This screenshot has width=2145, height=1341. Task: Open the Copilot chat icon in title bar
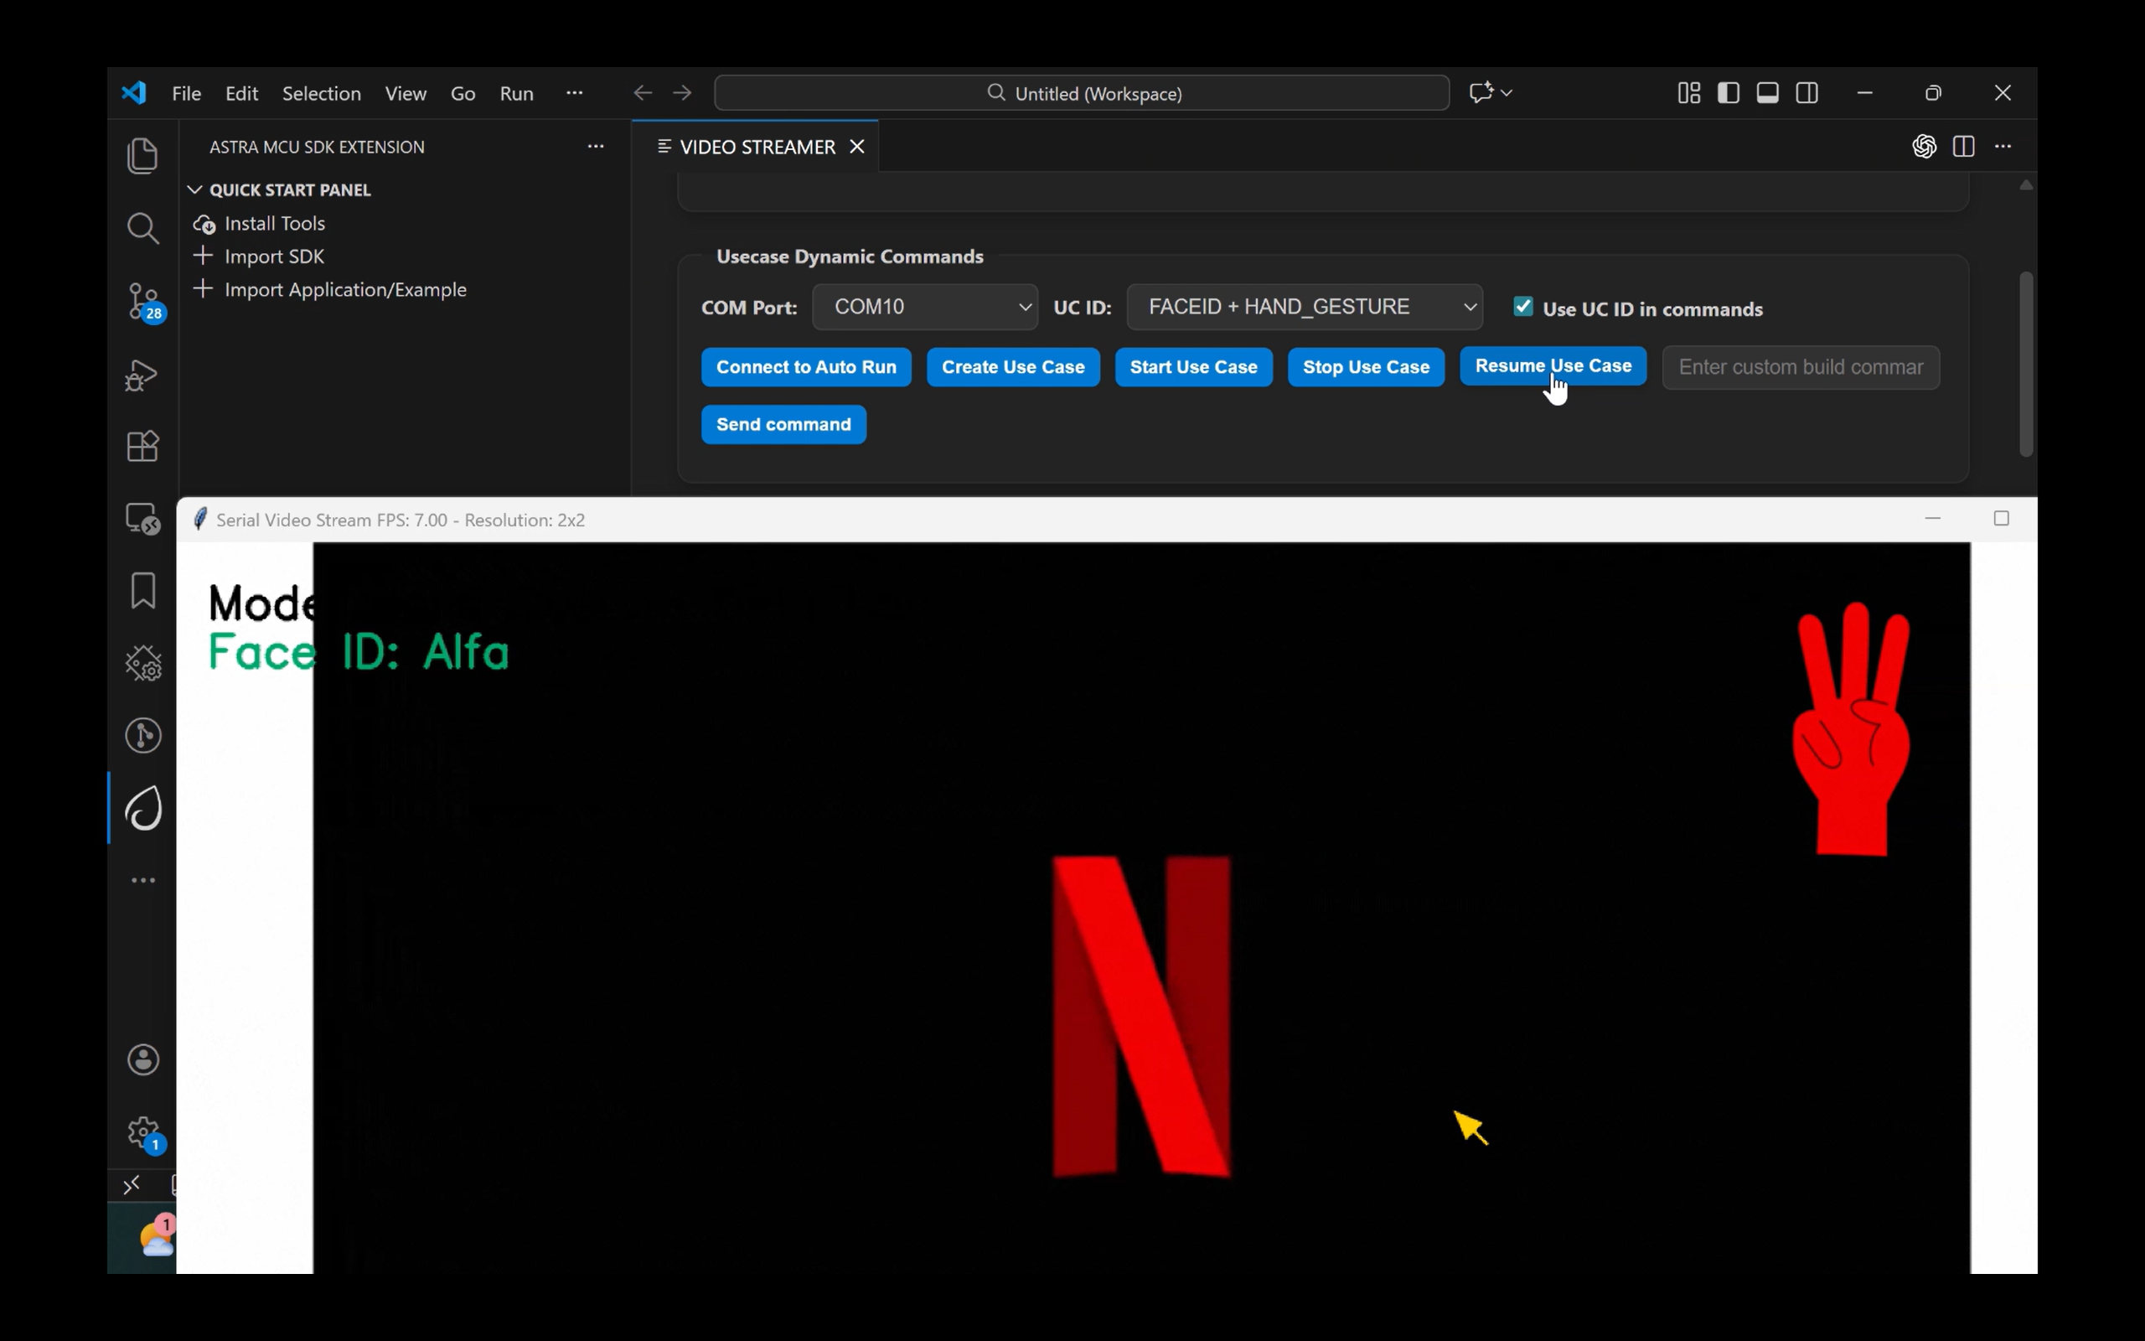pos(1481,93)
